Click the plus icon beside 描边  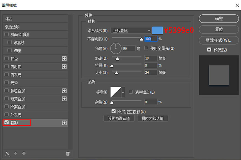tap(64, 59)
